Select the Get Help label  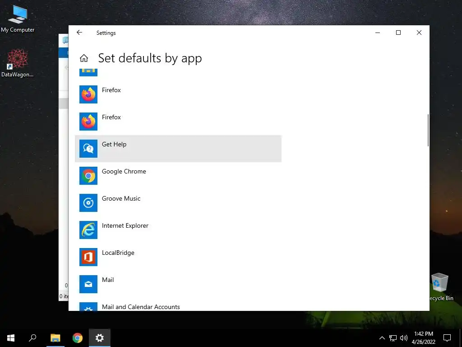(x=114, y=144)
